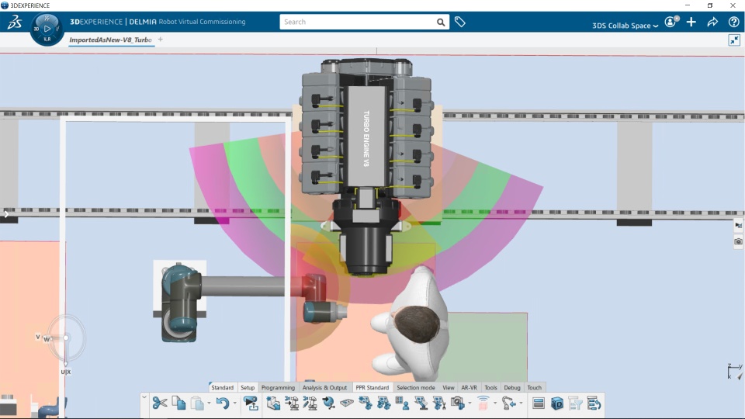Click the 3DS logo icon
The image size is (745, 419).
click(15, 22)
